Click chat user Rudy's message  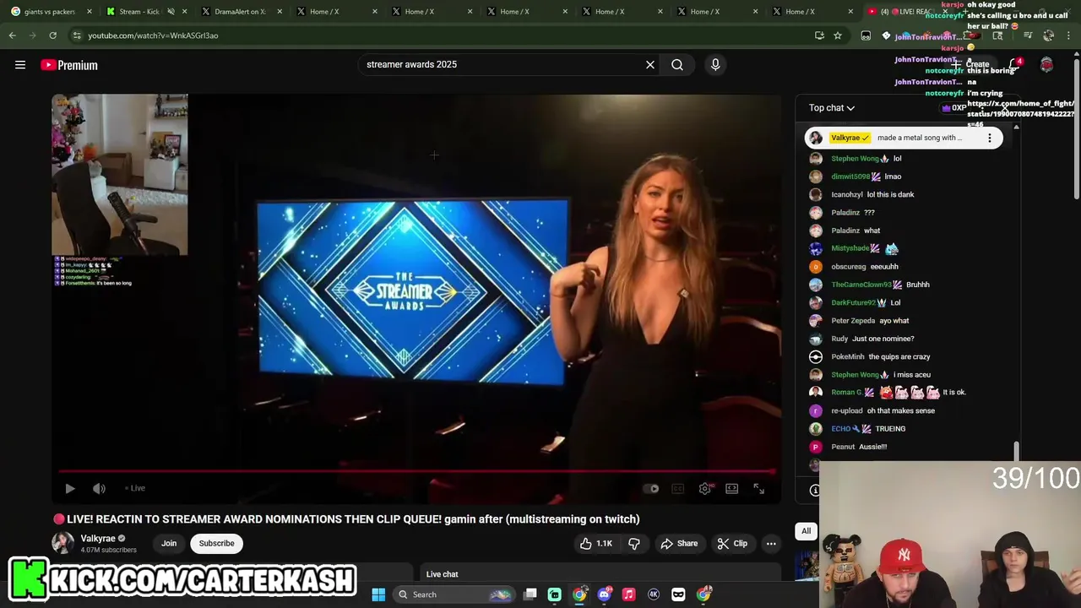883,339
